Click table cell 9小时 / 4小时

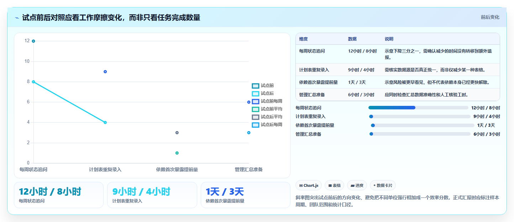tap(361, 70)
